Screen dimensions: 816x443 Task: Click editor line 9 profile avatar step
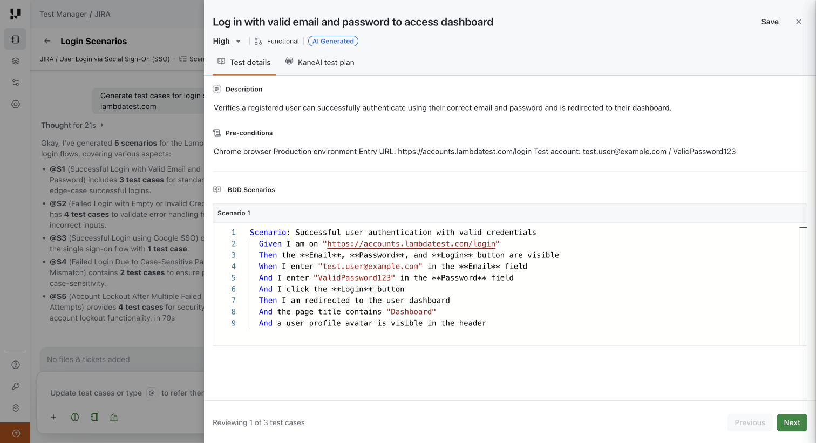click(x=372, y=323)
